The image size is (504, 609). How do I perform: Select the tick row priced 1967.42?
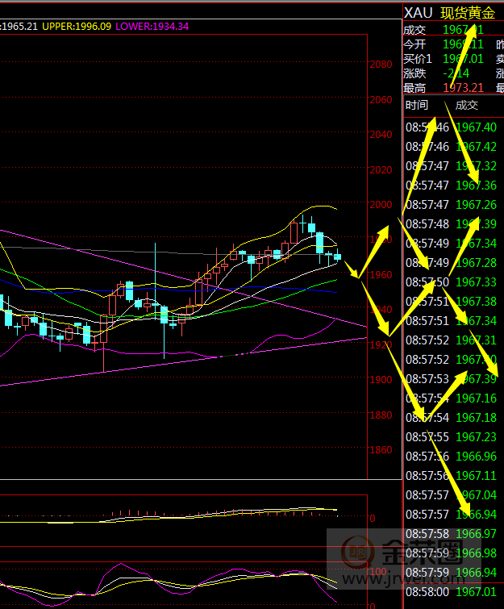[452, 147]
